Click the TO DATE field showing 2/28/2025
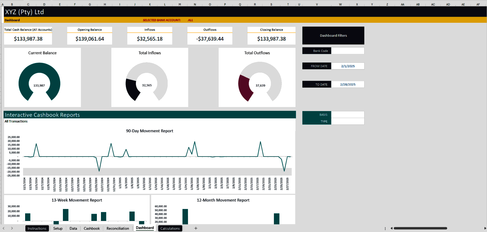Viewport: 487px width, 232px height. pyautogui.click(x=348, y=84)
